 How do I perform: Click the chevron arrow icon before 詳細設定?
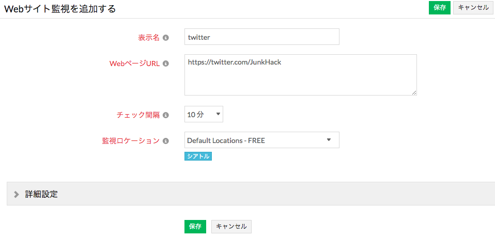click(x=17, y=194)
